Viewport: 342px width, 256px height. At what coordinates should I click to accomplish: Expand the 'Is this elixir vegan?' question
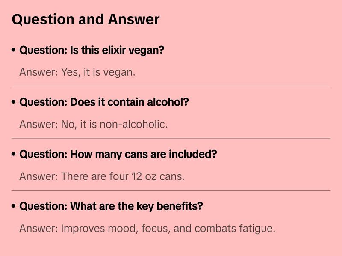pyautogui.click(x=92, y=50)
